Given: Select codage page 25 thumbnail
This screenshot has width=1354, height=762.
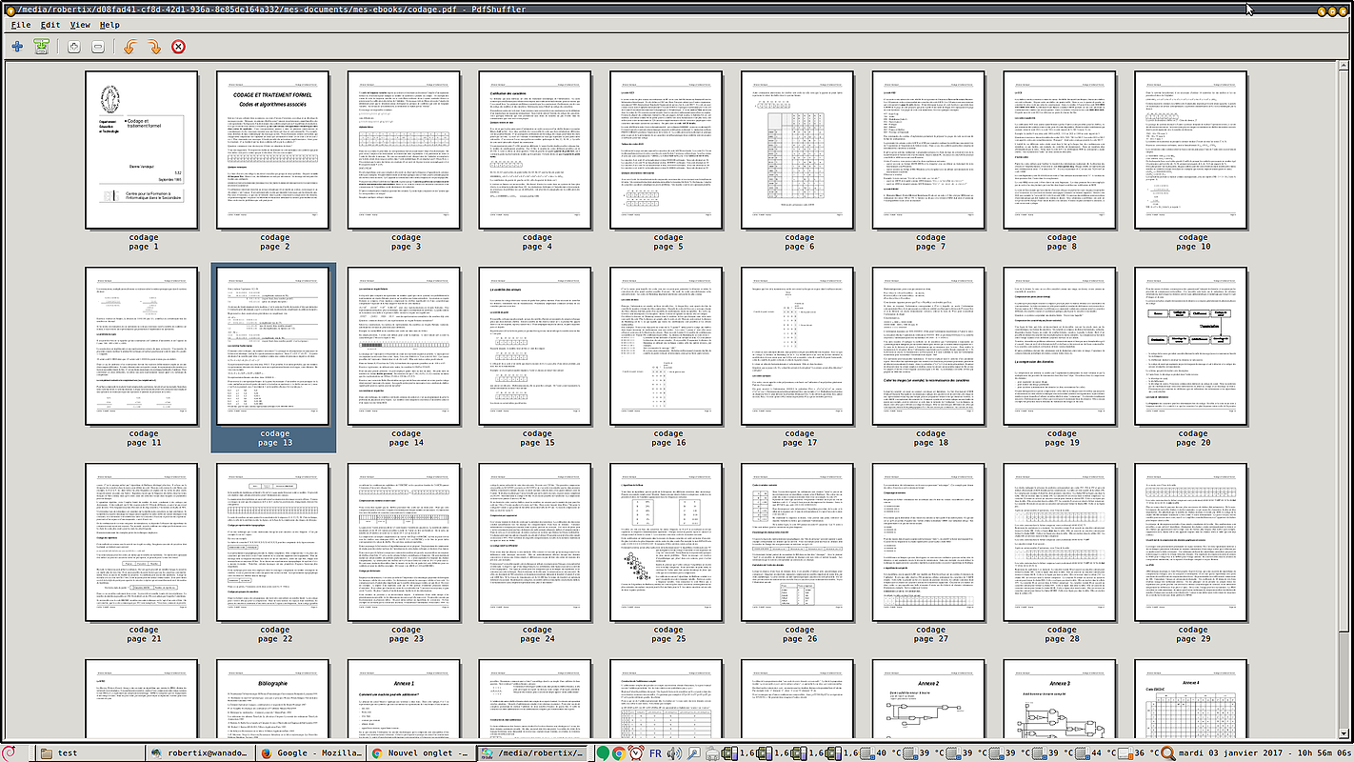Looking at the screenshot, I should pyautogui.click(x=667, y=543).
